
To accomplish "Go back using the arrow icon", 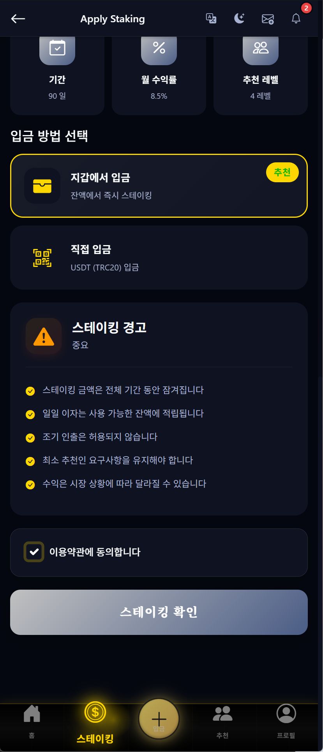I will coord(18,18).
